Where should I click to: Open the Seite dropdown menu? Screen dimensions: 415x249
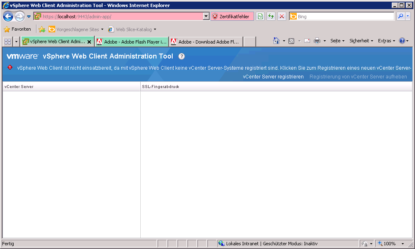337,41
